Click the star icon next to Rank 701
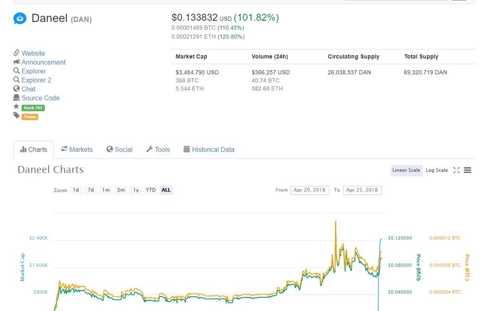This screenshot has height=311, width=497. click(x=16, y=107)
